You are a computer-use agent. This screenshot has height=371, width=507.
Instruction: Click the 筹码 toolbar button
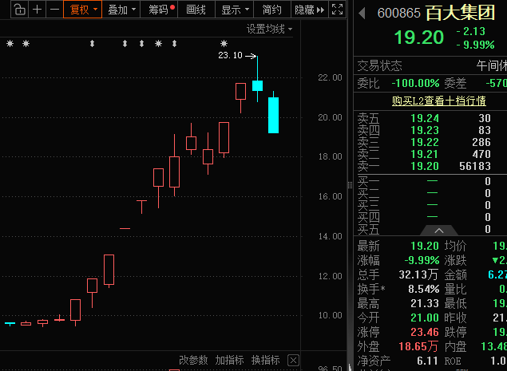[x=159, y=10]
